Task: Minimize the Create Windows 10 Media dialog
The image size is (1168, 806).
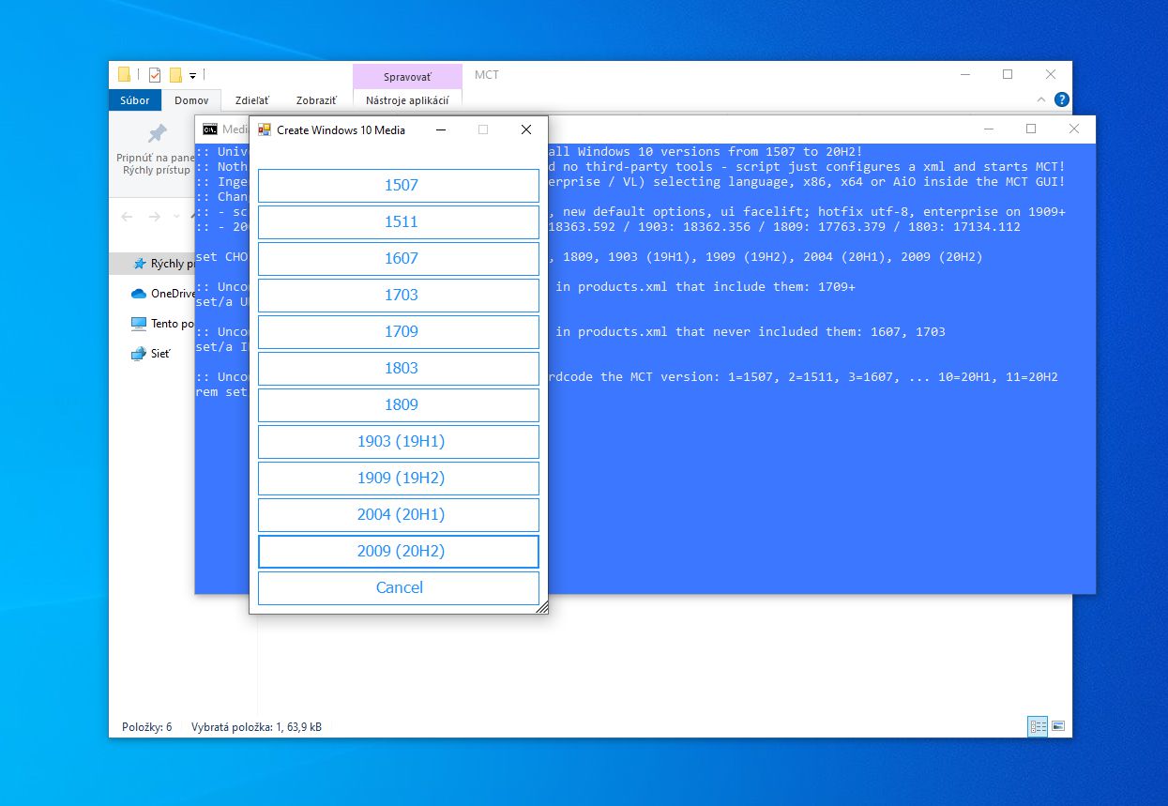Action: [441, 129]
